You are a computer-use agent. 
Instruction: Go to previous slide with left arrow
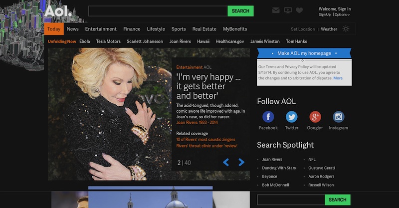(x=226, y=162)
